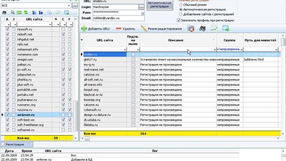Click the 'Добавить URLs' button
Viewport: 286px width, 161px height.
(95, 29)
